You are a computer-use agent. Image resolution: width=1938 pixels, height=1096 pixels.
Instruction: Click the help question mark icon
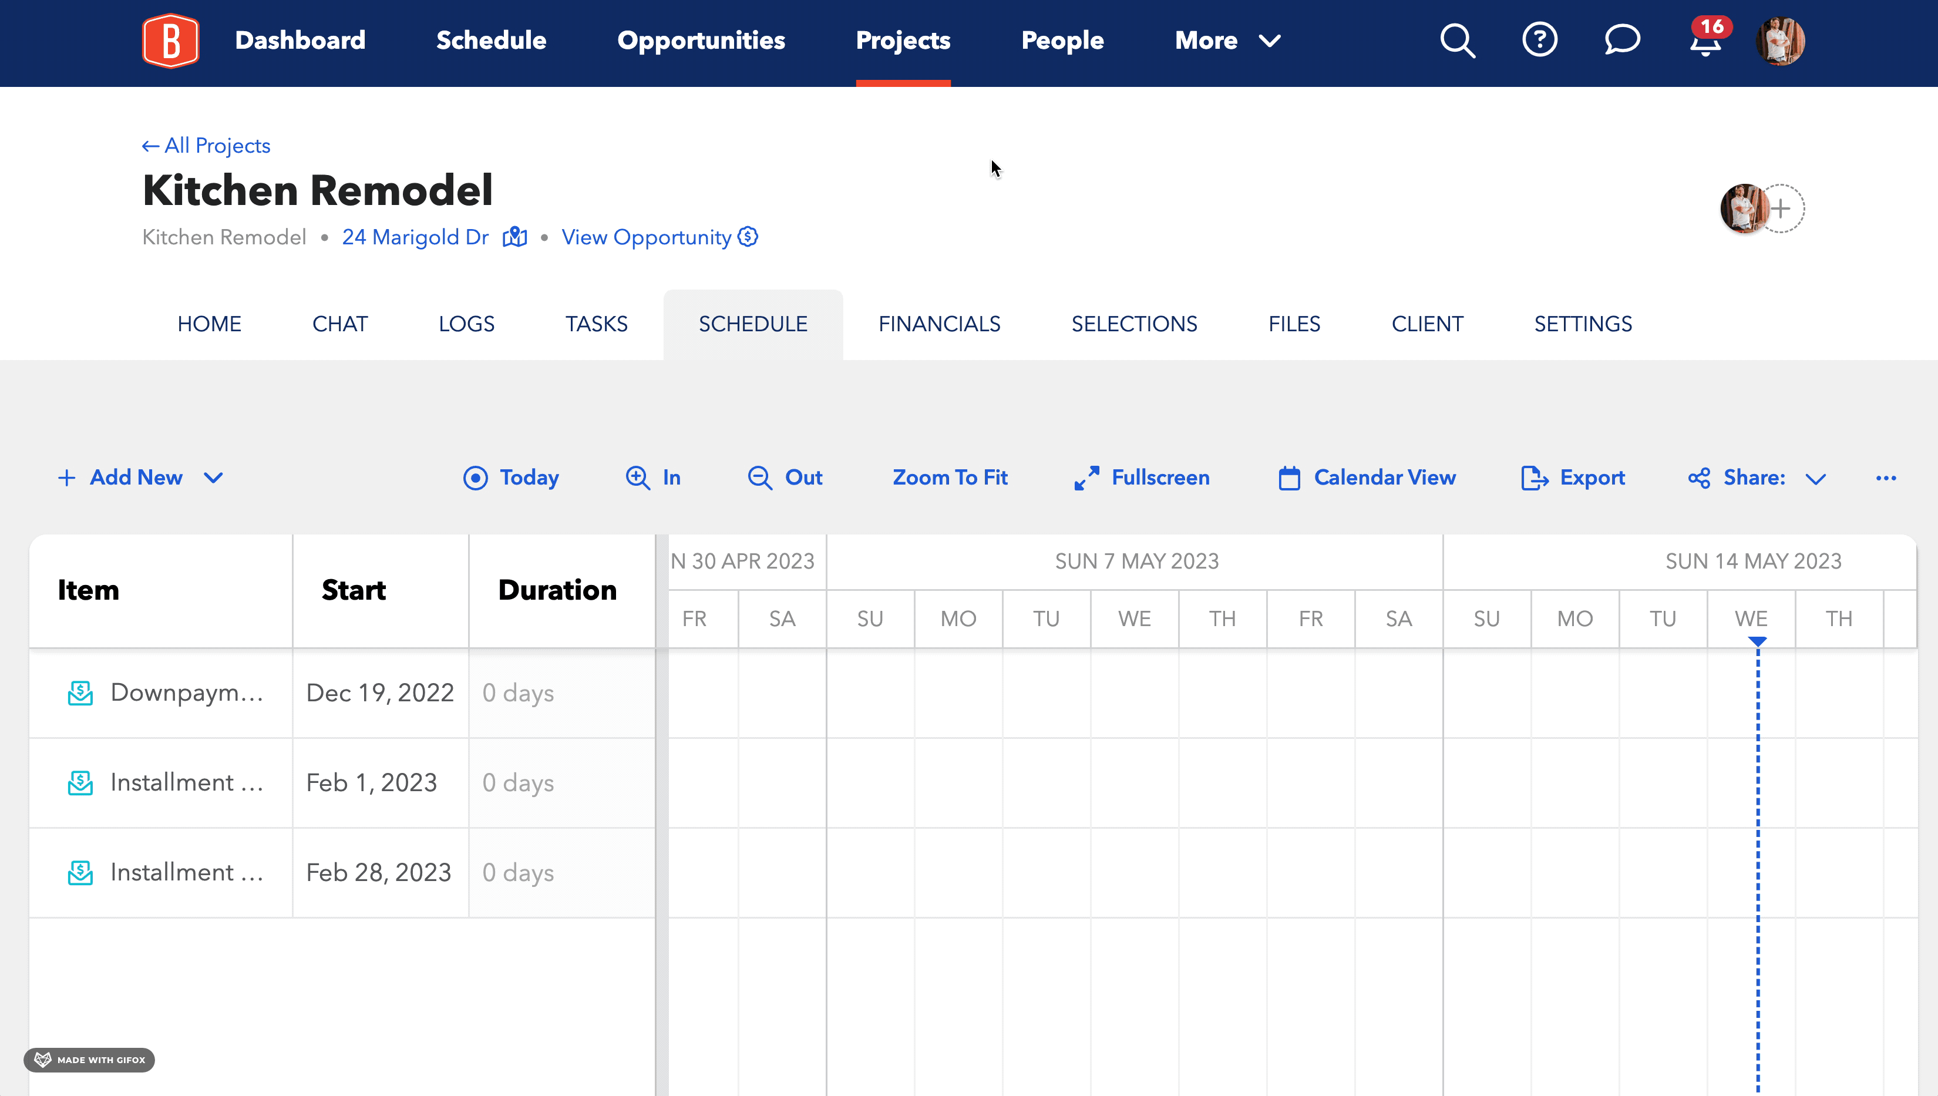tap(1540, 41)
